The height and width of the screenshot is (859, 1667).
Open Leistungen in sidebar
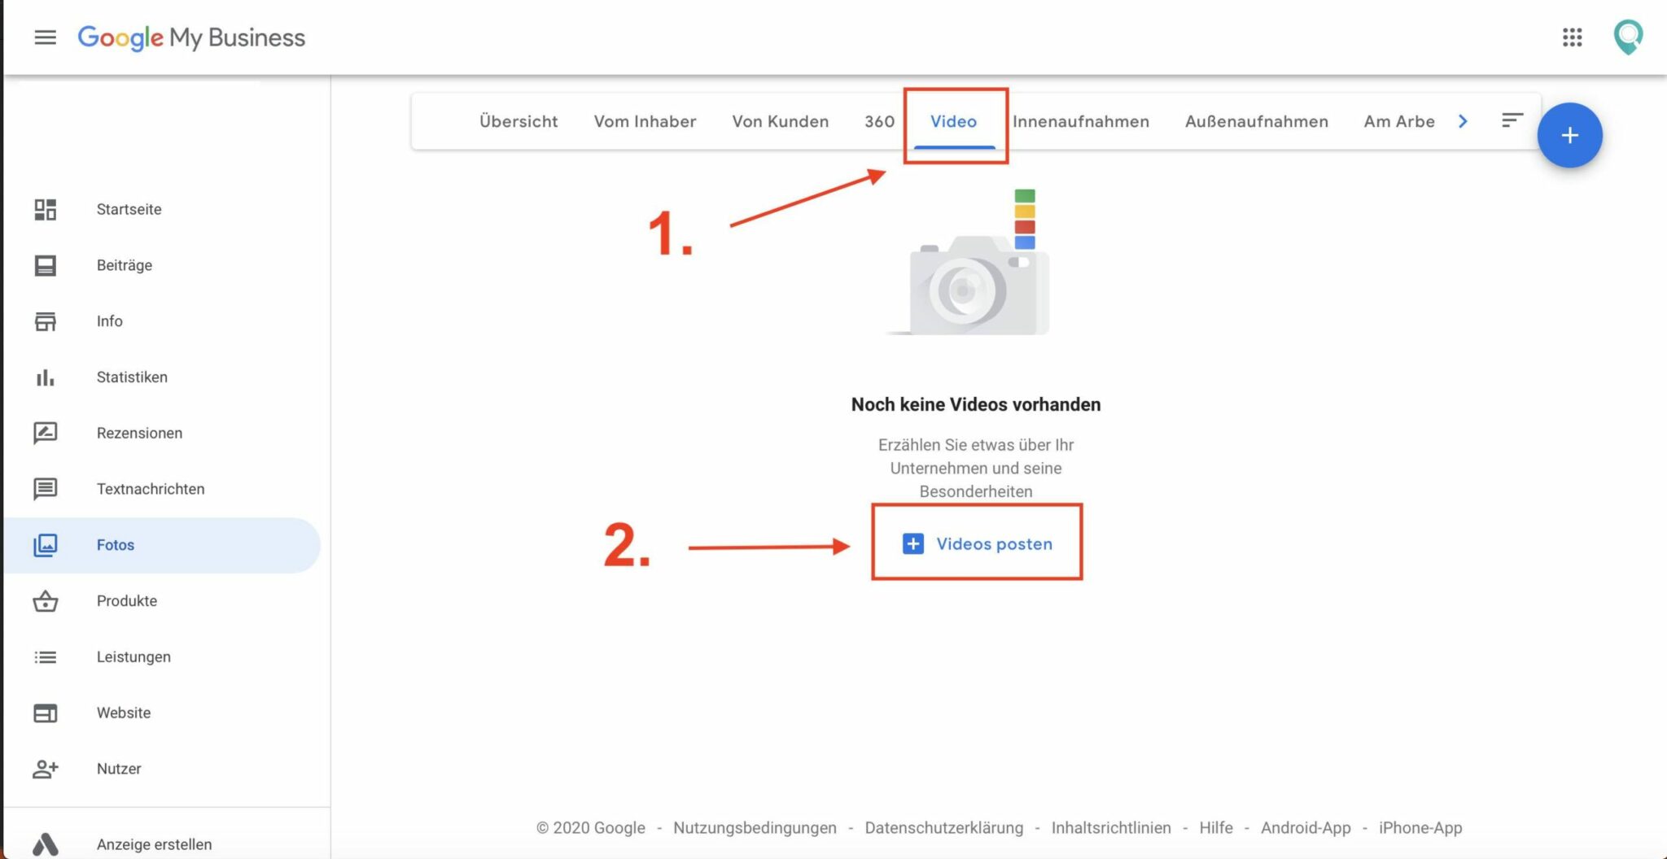pyautogui.click(x=133, y=657)
